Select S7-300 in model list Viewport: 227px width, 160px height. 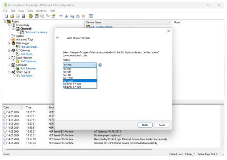80,72
